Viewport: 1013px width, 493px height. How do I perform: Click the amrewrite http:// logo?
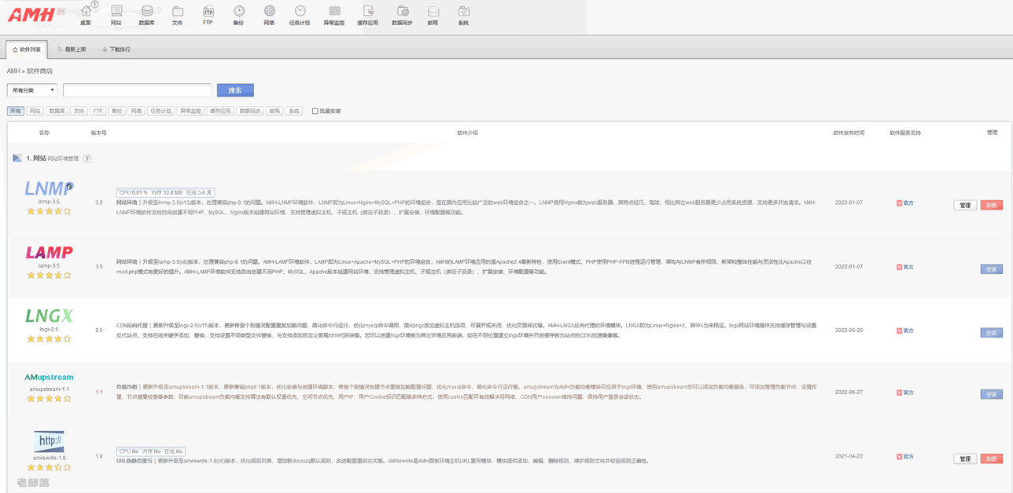(x=49, y=441)
